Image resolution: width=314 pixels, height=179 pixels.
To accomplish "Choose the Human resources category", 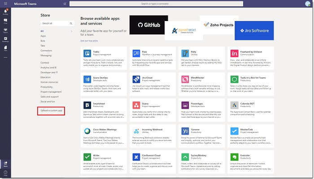I will [49, 82].
